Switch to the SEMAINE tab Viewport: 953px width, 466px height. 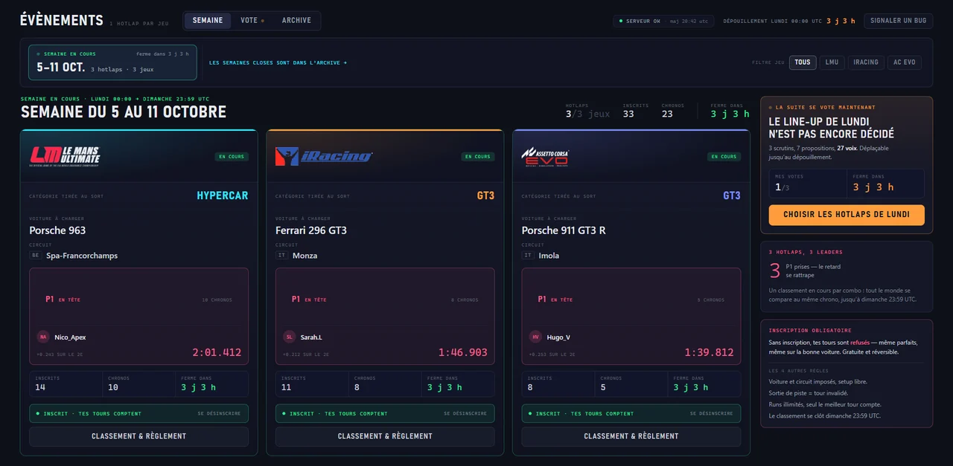[208, 21]
